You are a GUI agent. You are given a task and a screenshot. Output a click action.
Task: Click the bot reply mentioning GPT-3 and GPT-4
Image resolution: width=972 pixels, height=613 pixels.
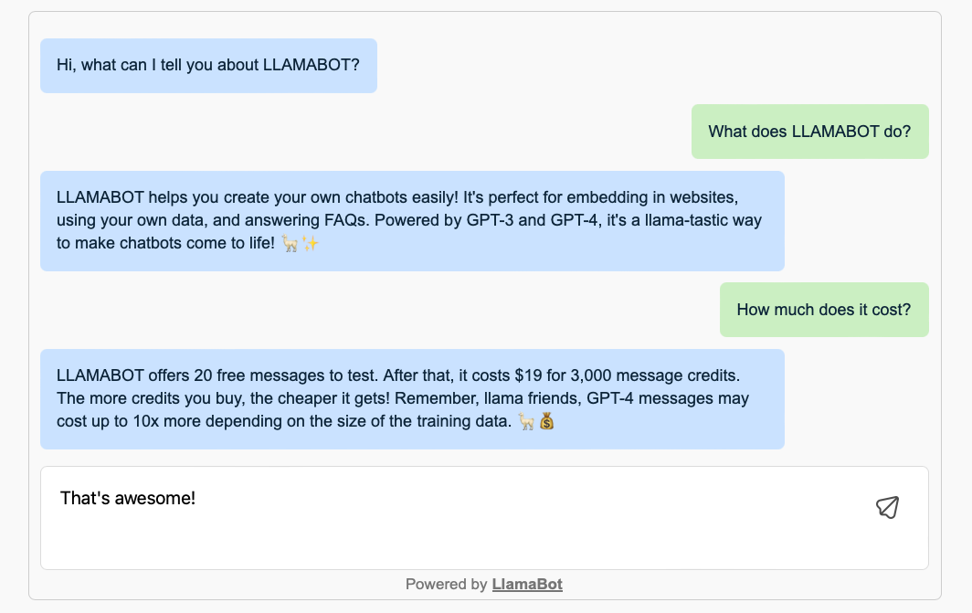pyautogui.click(x=411, y=220)
